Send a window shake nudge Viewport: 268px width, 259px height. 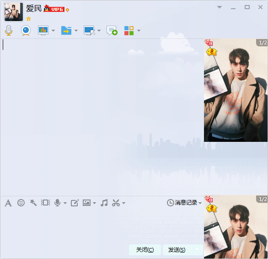[x=45, y=203]
